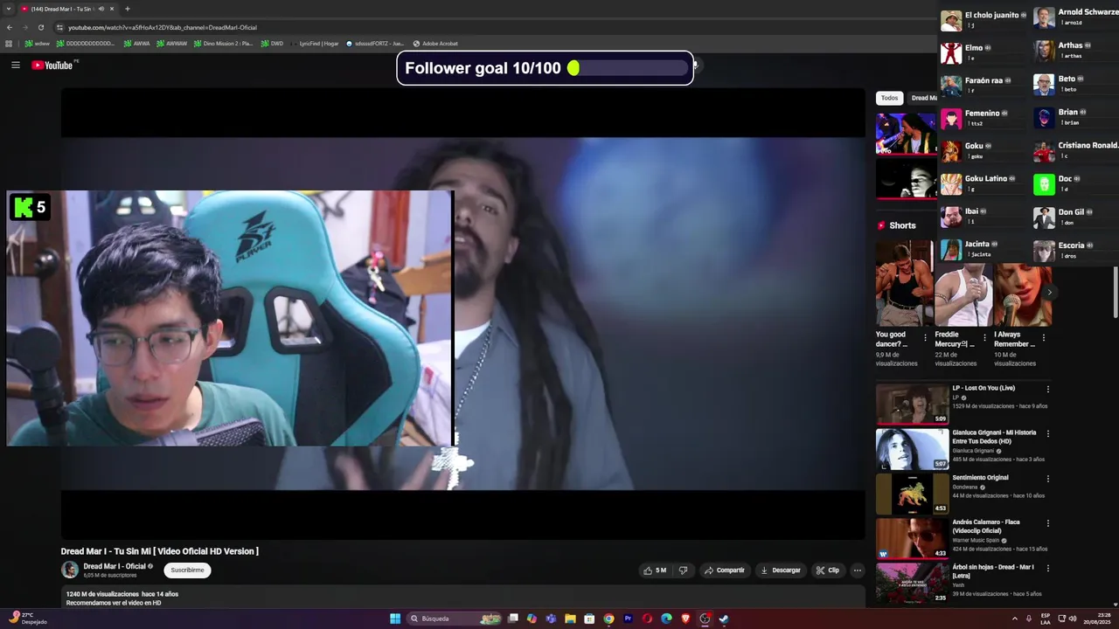
Task: Open the YouTube hamburger guide menu
Action: [15, 65]
